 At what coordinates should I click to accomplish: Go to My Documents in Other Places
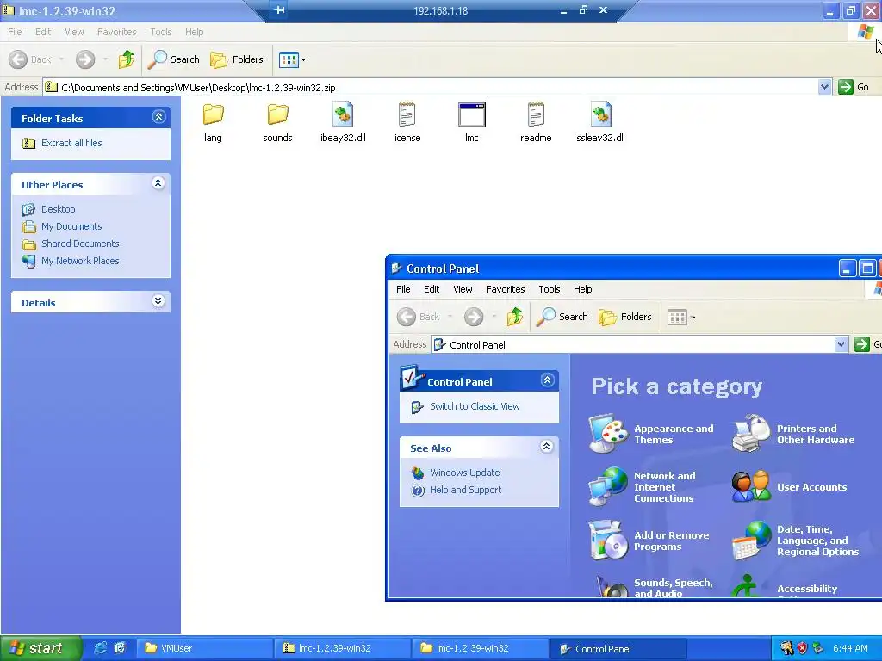[x=71, y=226]
